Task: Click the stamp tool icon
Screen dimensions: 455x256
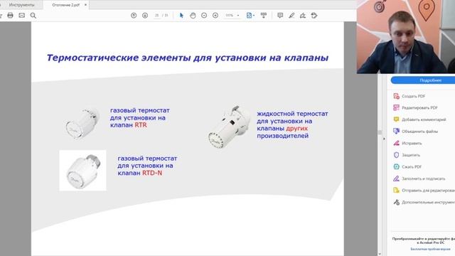Action: (314, 16)
